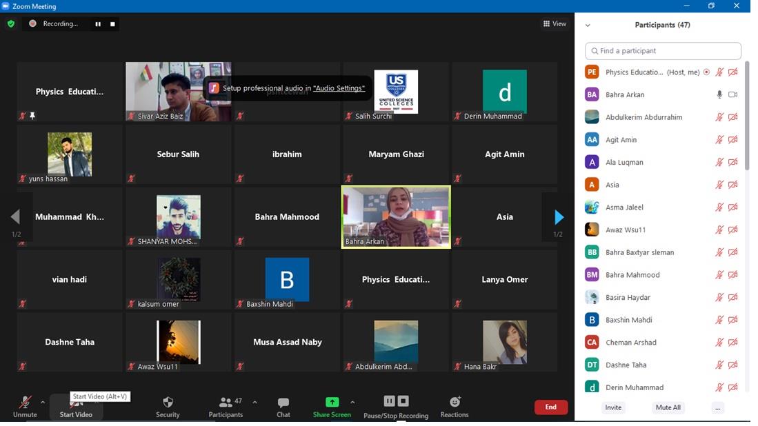The height and width of the screenshot is (426, 758).
Task: Toggle Unmute microphone button
Action: tap(25, 406)
